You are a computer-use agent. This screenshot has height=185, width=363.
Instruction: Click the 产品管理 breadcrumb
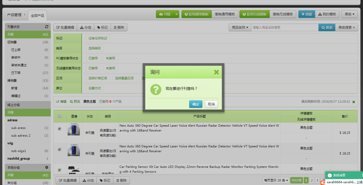(14, 15)
